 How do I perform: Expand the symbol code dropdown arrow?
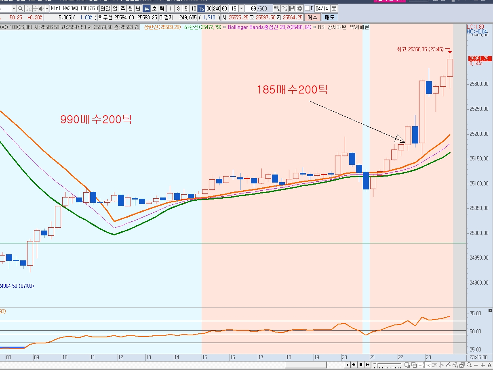coord(14,8)
